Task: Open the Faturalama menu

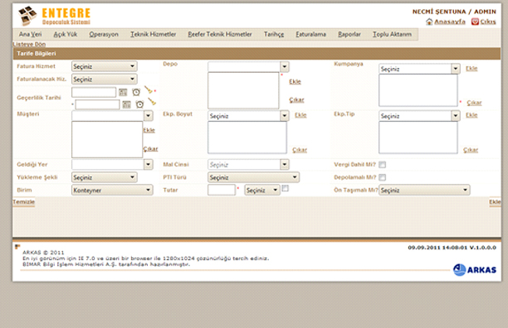Action: click(x=311, y=34)
